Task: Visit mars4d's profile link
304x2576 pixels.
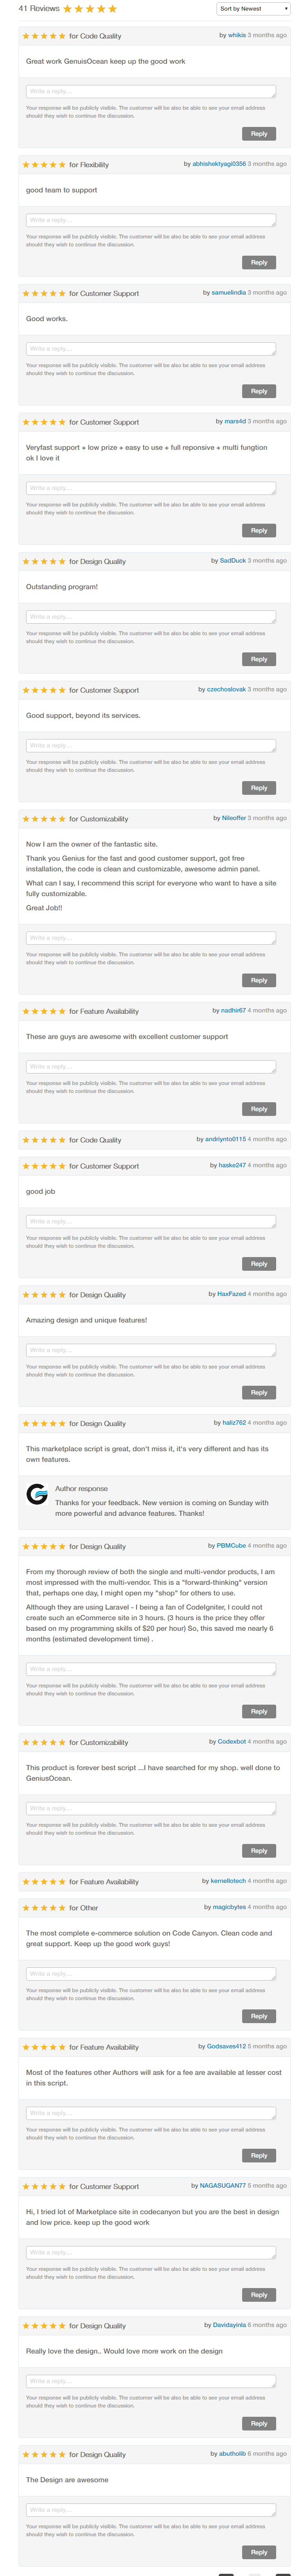Action: tap(235, 421)
